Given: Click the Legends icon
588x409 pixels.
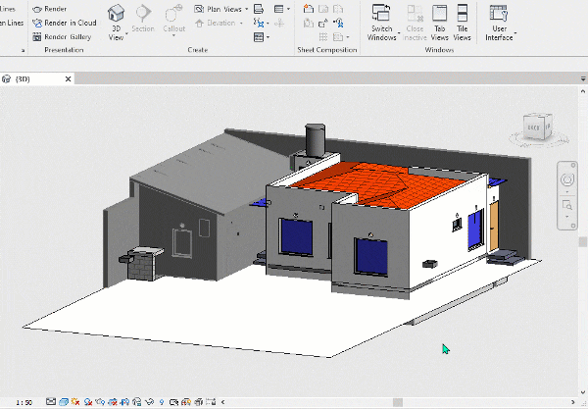Looking at the screenshot, I should coord(258,36).
